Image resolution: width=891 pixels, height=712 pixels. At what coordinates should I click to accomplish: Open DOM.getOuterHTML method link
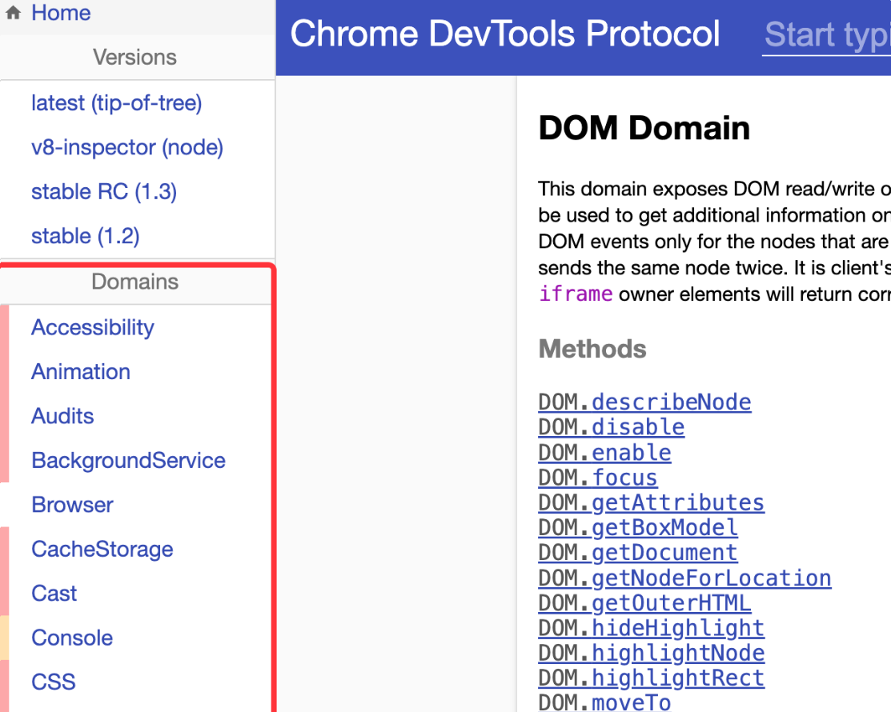pyautogui.click(x=645, y=603)
